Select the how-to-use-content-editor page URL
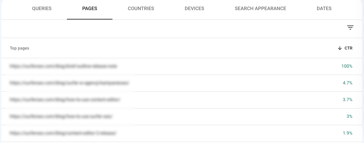 [65, 100]
